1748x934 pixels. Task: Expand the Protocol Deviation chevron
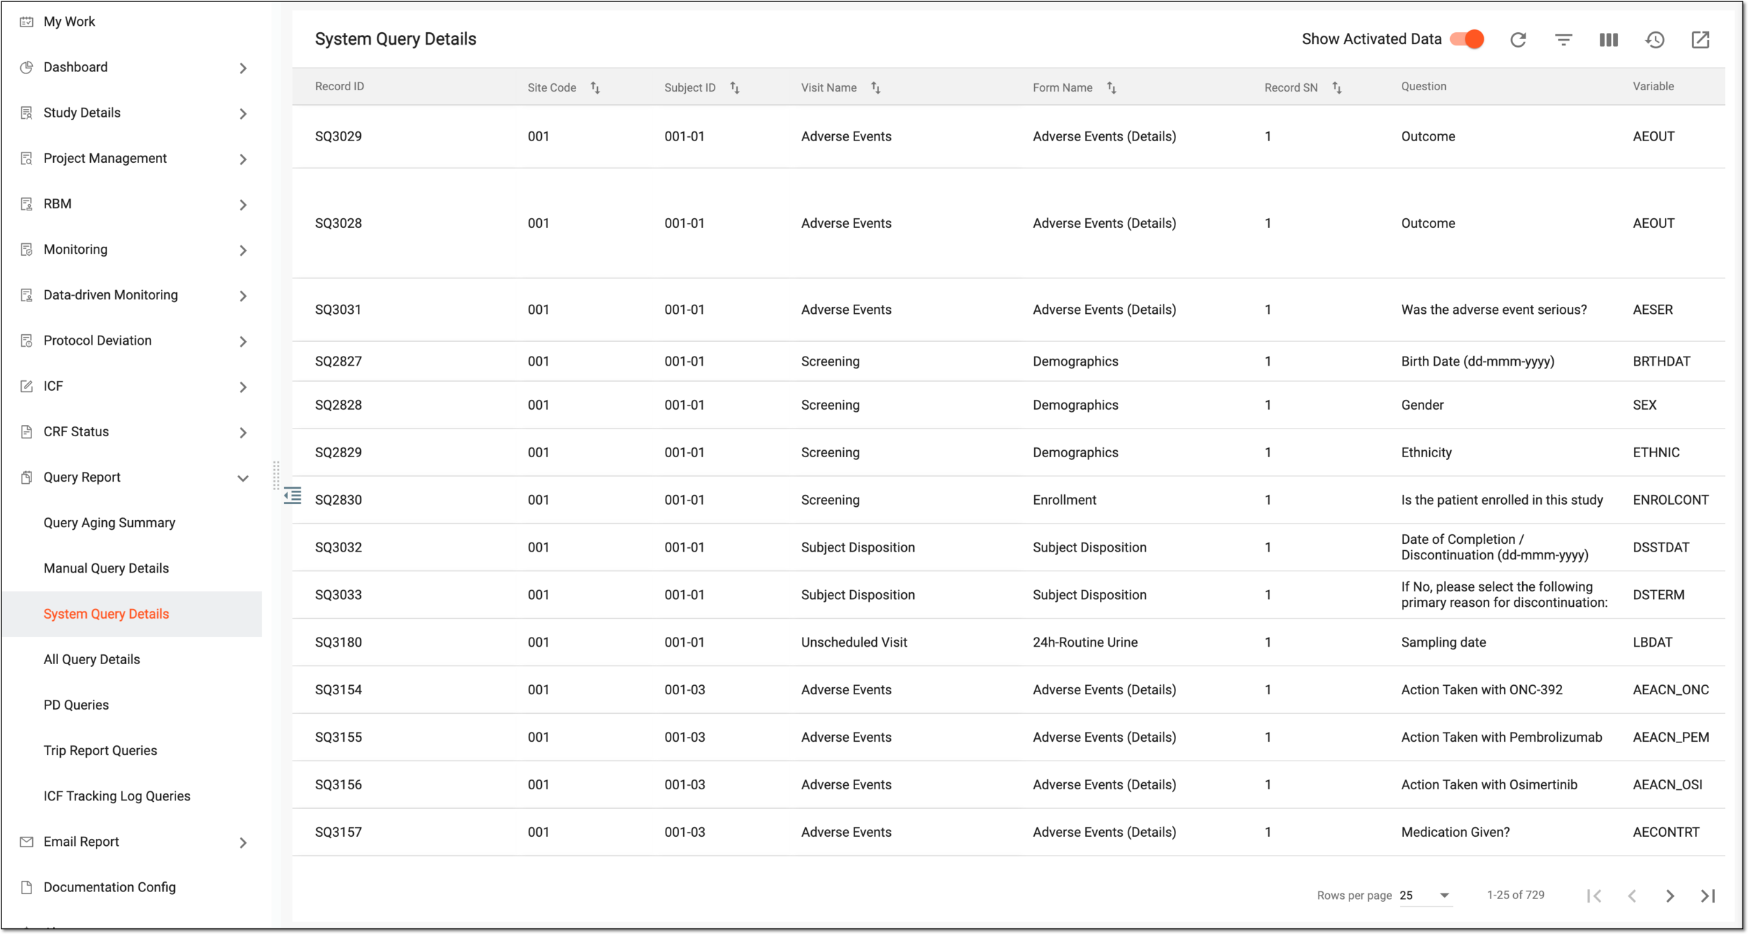coord(243,341)
